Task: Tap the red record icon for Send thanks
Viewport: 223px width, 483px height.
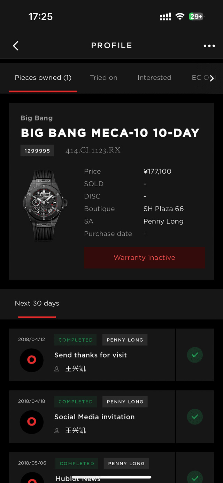Action: (x=32, y=360)
